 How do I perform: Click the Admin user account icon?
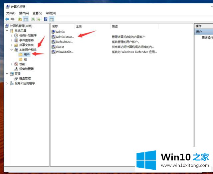coord(53,32)
